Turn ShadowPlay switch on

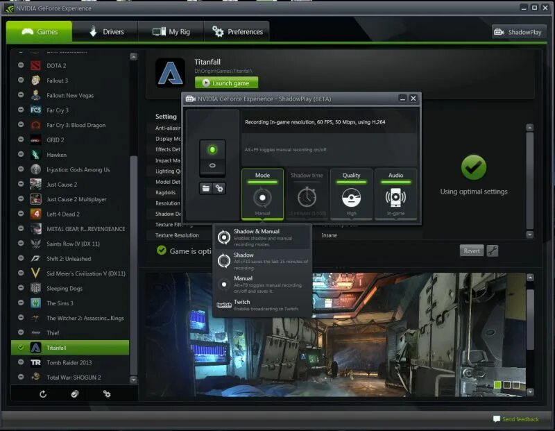click(212, 149)
